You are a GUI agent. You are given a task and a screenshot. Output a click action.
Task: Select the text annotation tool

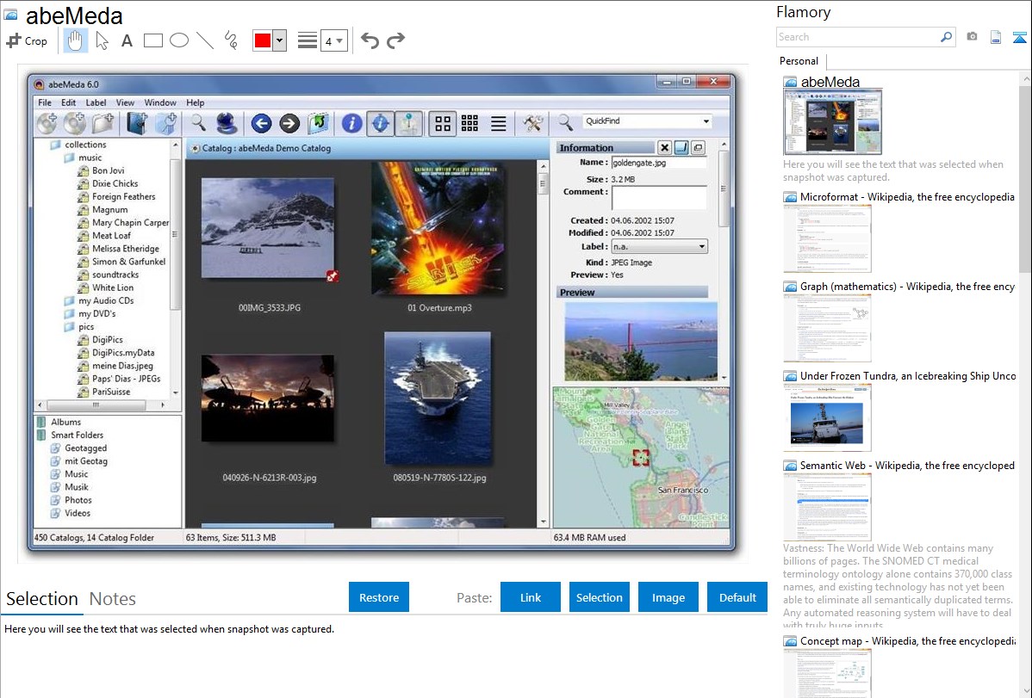click(x=127, y=40)
